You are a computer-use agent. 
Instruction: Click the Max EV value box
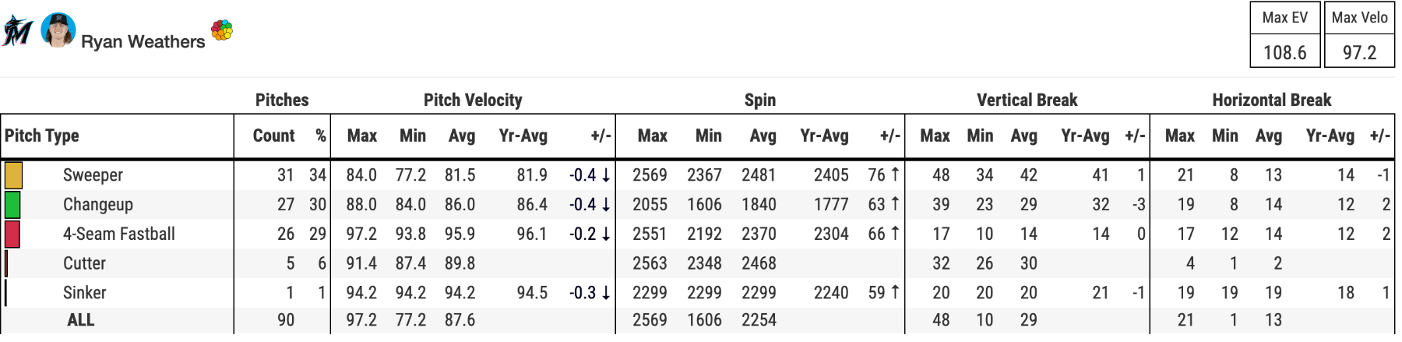click(x=1284, y=52)
